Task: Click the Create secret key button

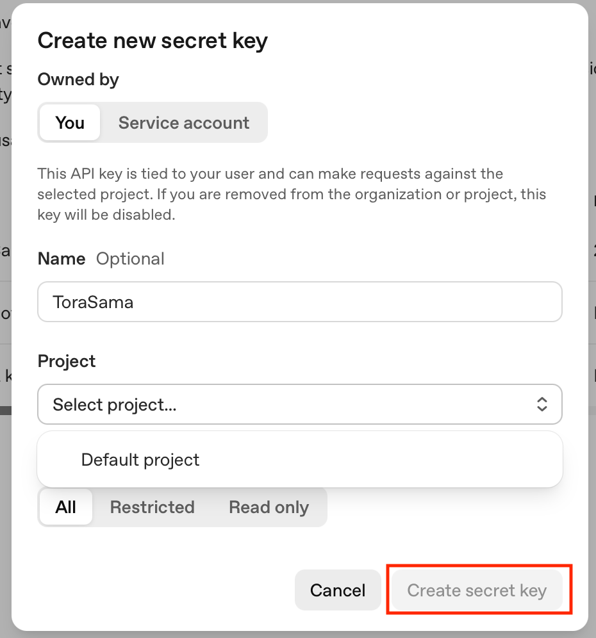Action: (477, 590)
